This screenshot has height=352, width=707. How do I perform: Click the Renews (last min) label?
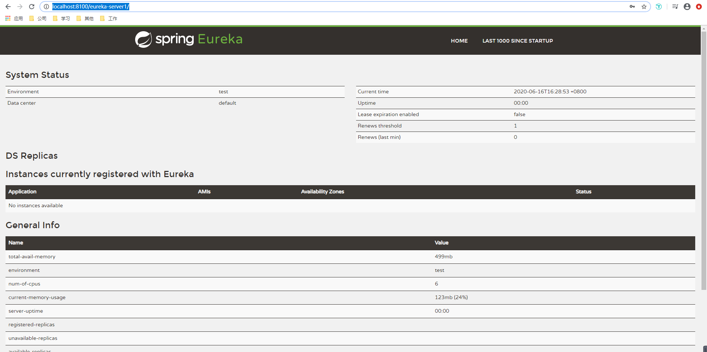[x=379, y=137]
